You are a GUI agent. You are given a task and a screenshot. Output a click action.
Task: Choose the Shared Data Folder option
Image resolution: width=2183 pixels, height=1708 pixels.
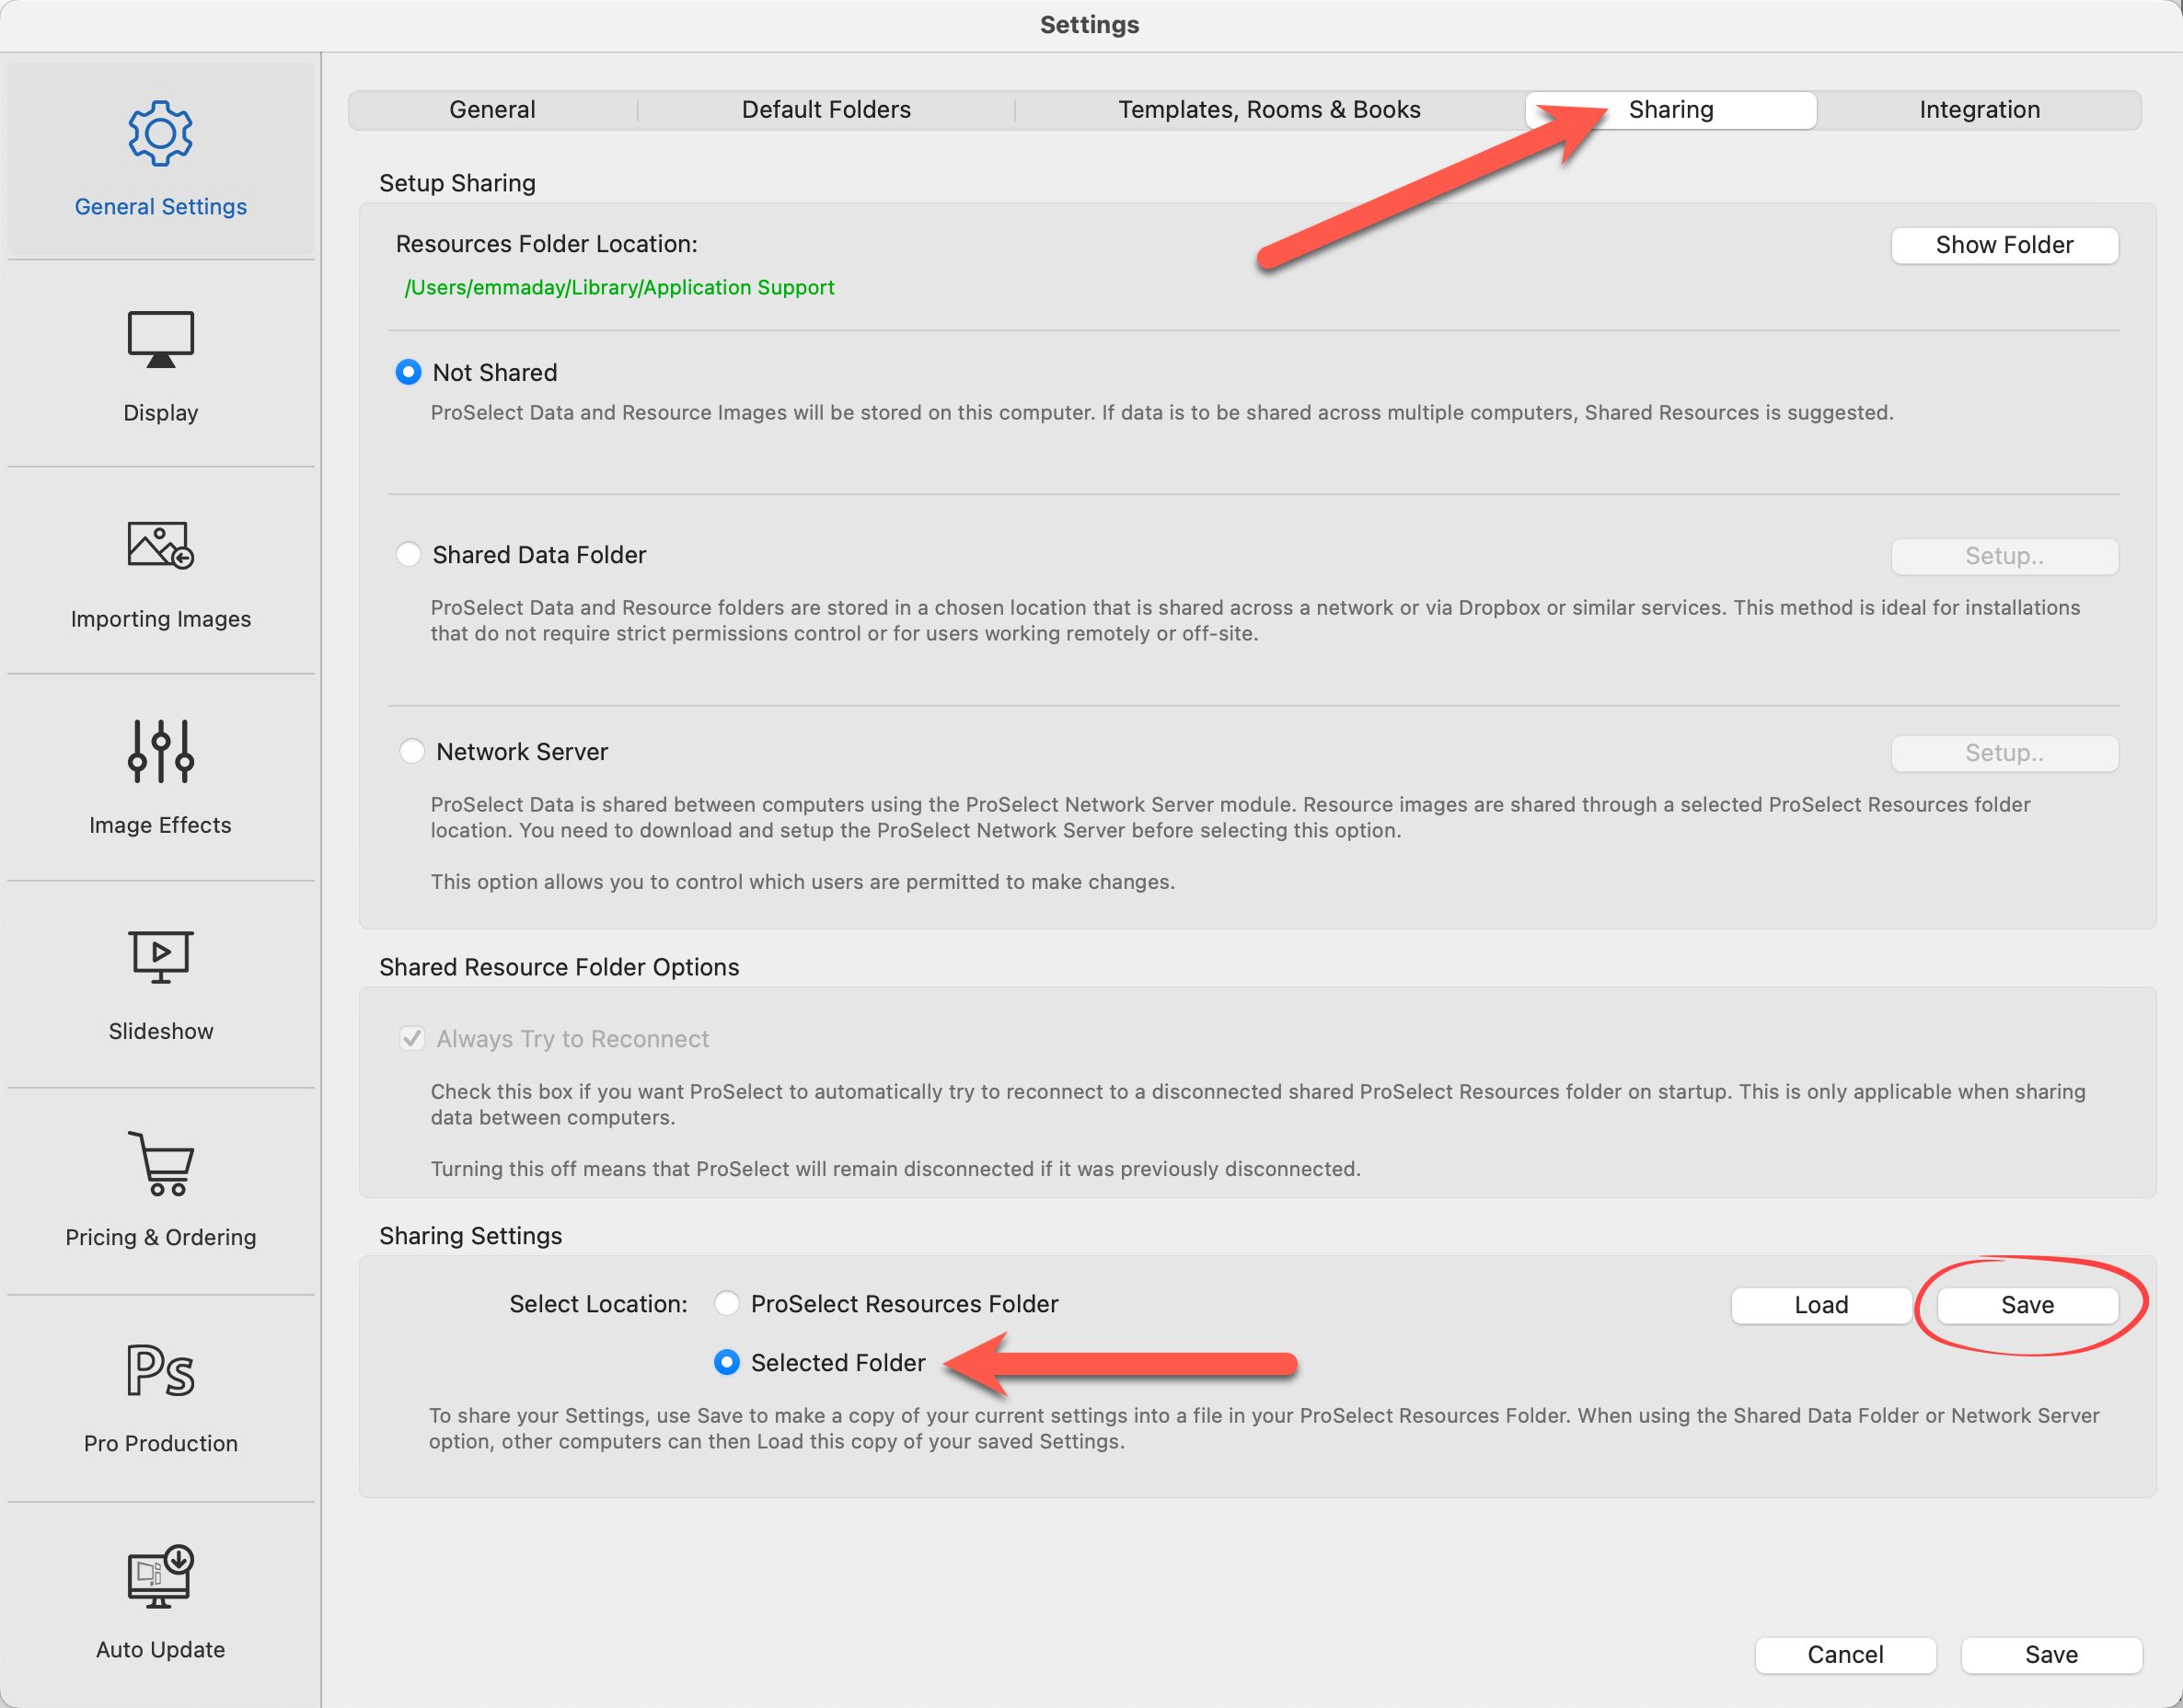(408, 554)
